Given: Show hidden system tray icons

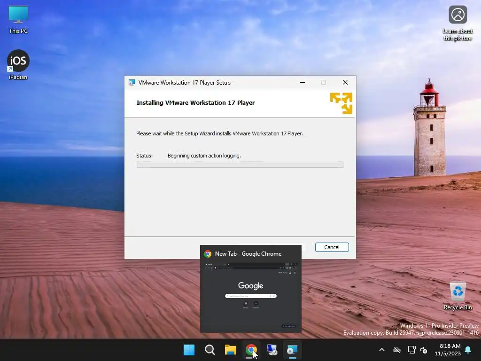Looking at the screenshot, I should [x=382, y=350].
